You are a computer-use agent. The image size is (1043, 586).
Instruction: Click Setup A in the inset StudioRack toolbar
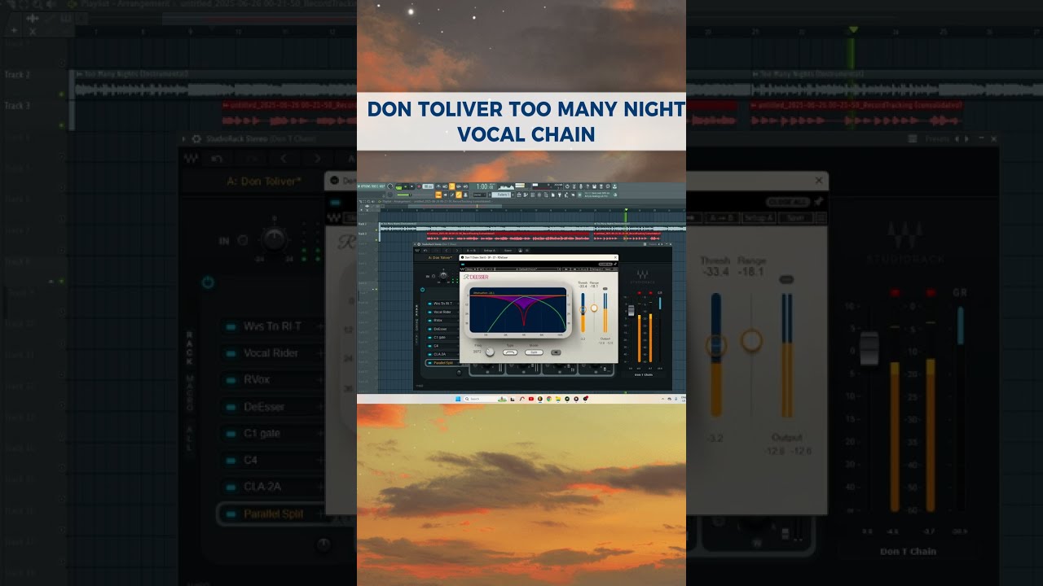(x=490, y=251)
